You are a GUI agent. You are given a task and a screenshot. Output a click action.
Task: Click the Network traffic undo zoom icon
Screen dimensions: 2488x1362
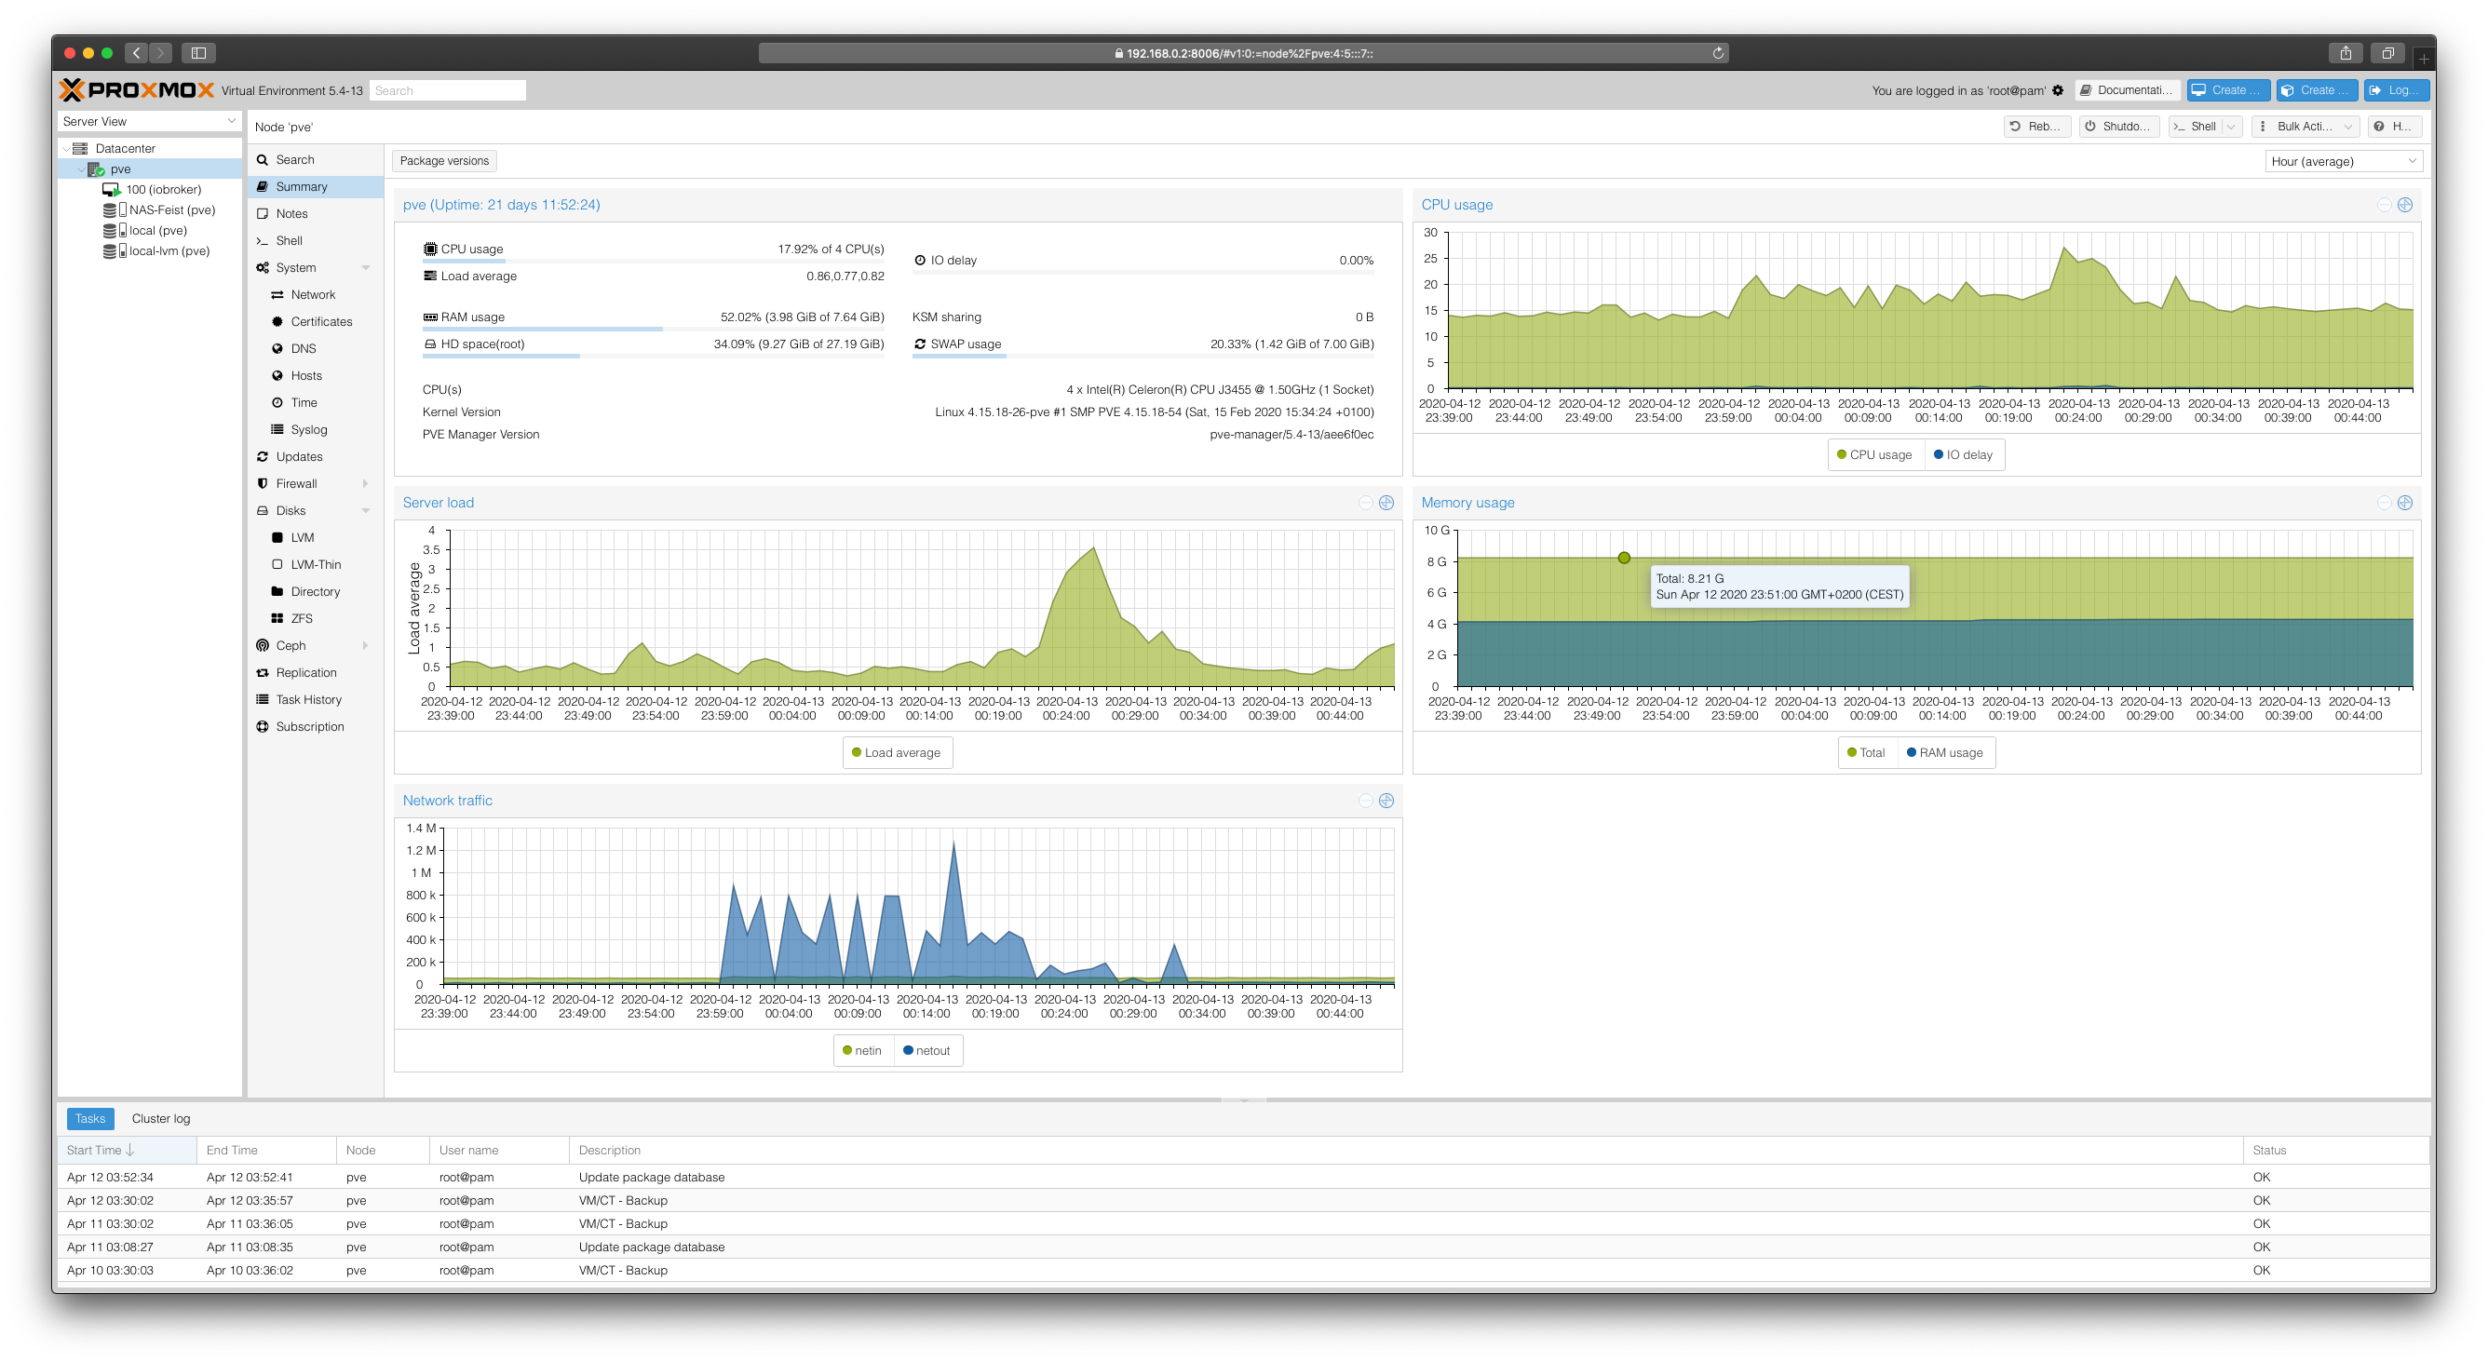tap(1366, 801)
